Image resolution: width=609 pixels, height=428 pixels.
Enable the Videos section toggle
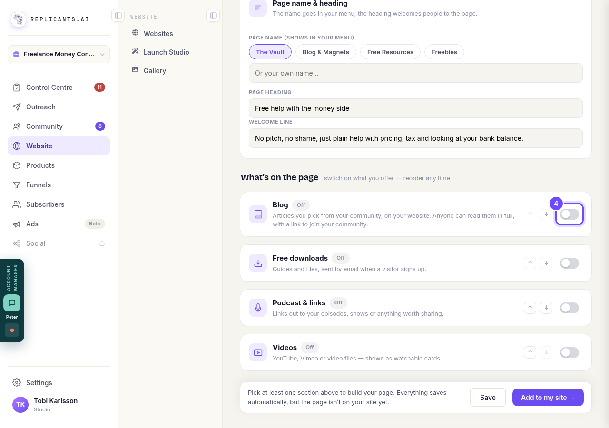coord(570,352)
